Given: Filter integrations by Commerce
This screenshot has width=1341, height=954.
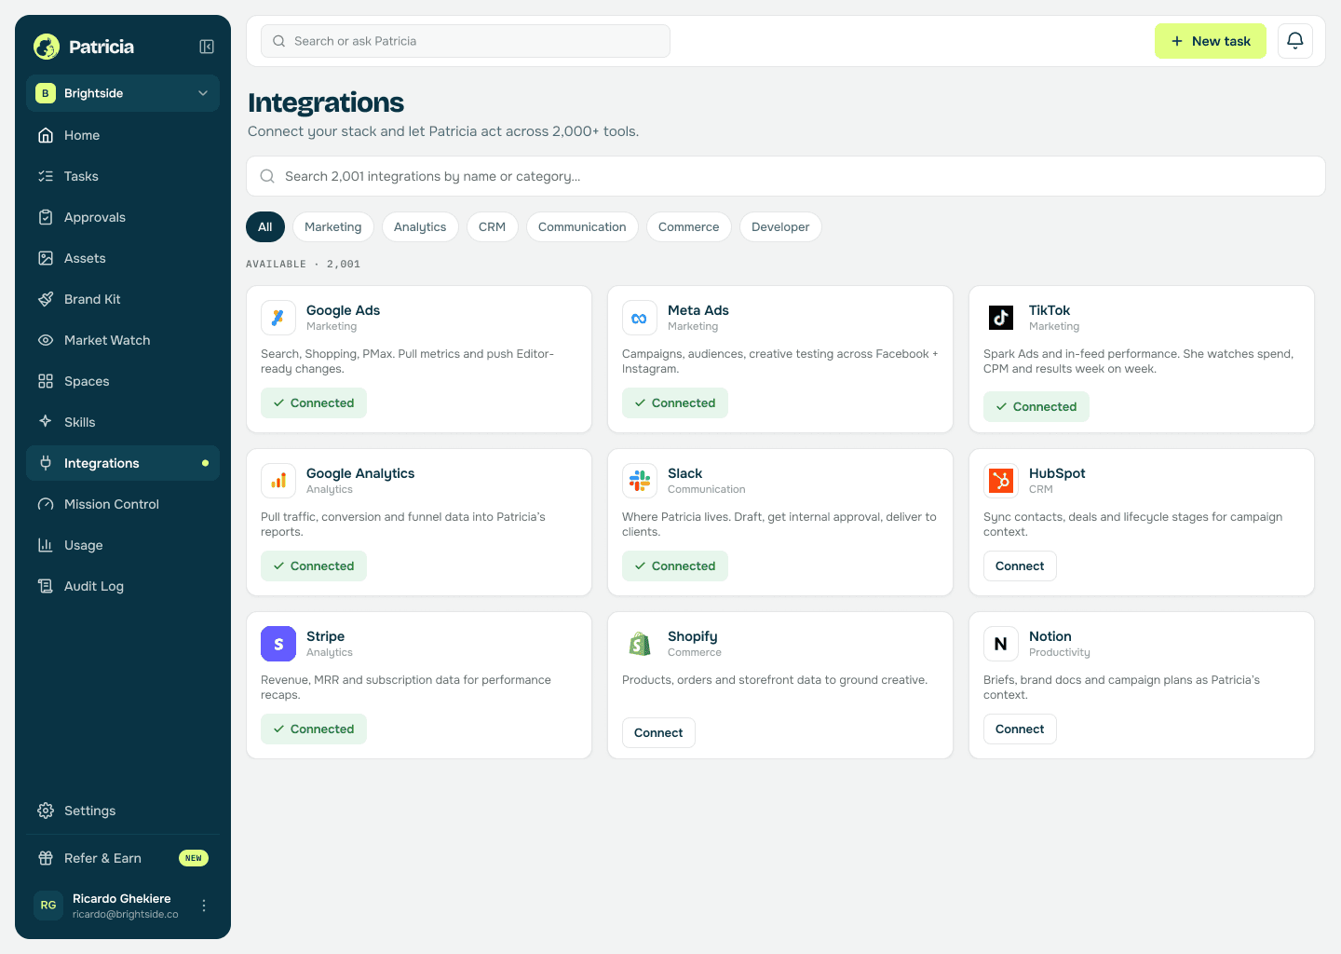Looking at the screenshot, I should [x=689, y=227].
